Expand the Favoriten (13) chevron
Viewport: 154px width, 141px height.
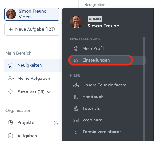[49, 92]
